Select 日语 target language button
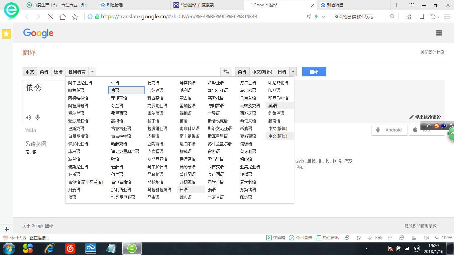This screenshot has width=454, height=255. click(282, 72)
